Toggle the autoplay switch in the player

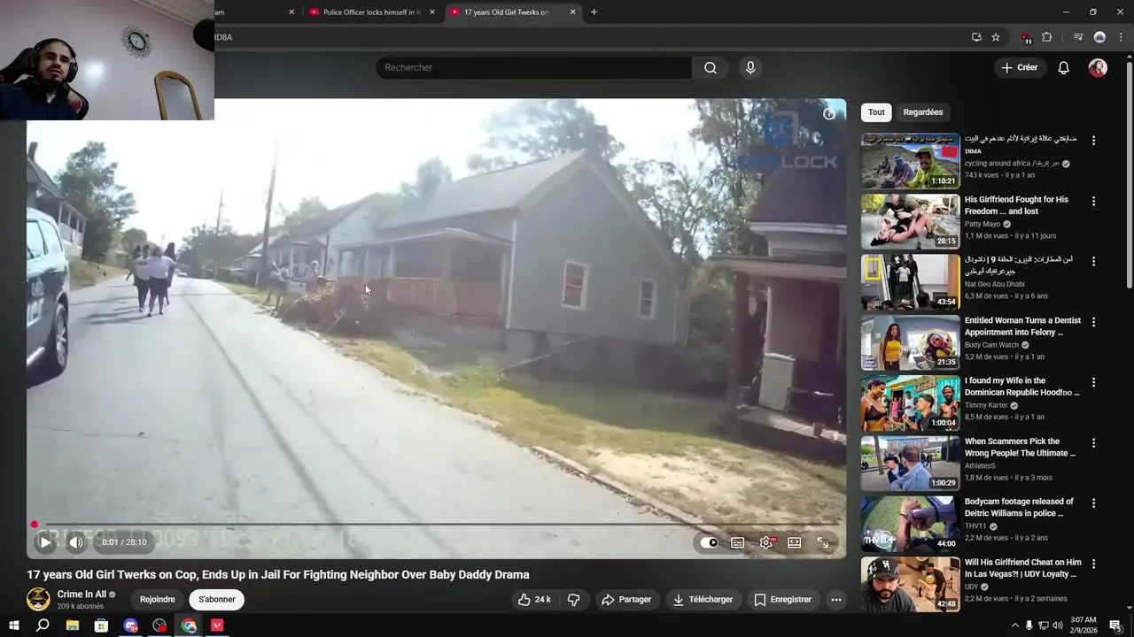(709, 542)
